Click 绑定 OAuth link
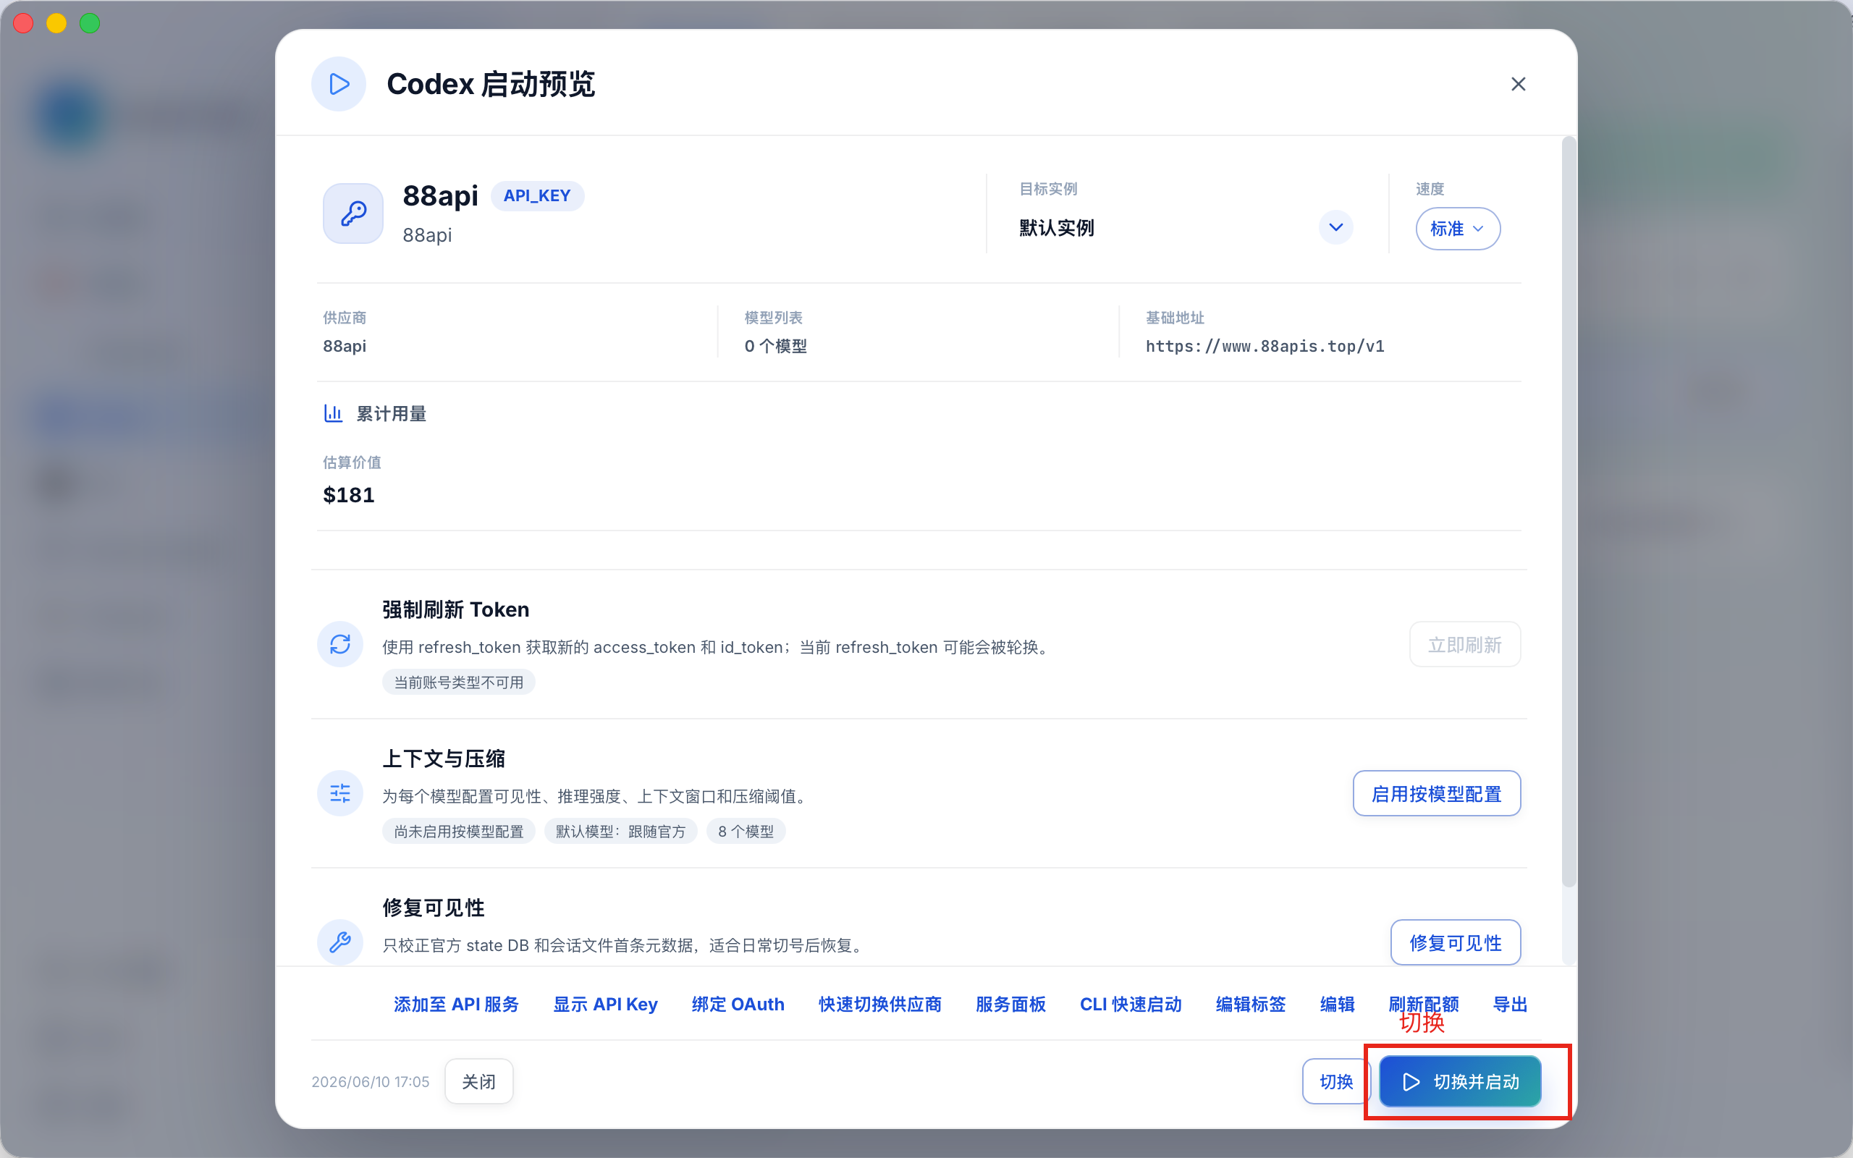 738,1004
